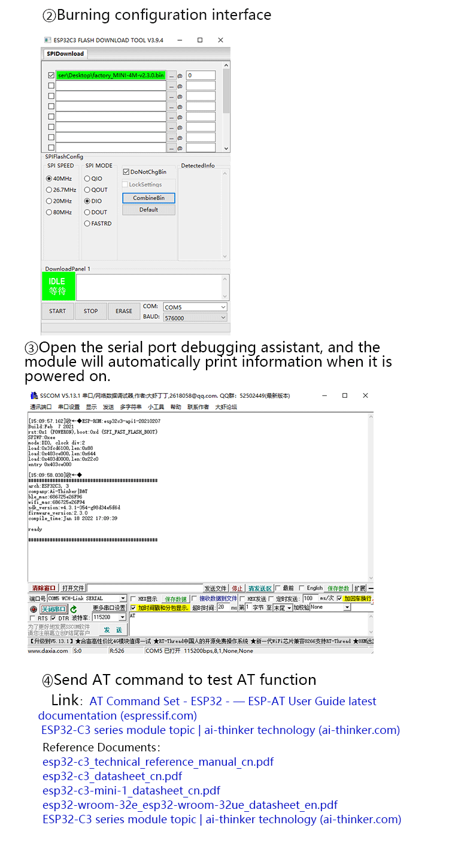Click the record indicator icon left of 关闭串口
The width and height of the screenshot is (449, 843).
[34, 609]
